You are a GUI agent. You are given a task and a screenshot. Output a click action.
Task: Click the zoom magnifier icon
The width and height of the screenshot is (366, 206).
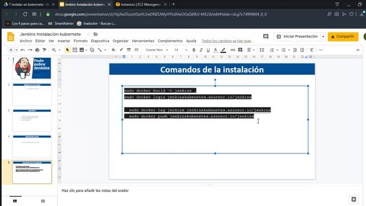[54, 50]
